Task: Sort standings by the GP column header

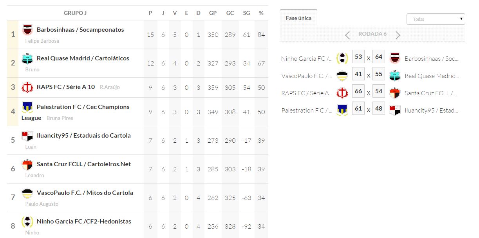Action: 213,13
